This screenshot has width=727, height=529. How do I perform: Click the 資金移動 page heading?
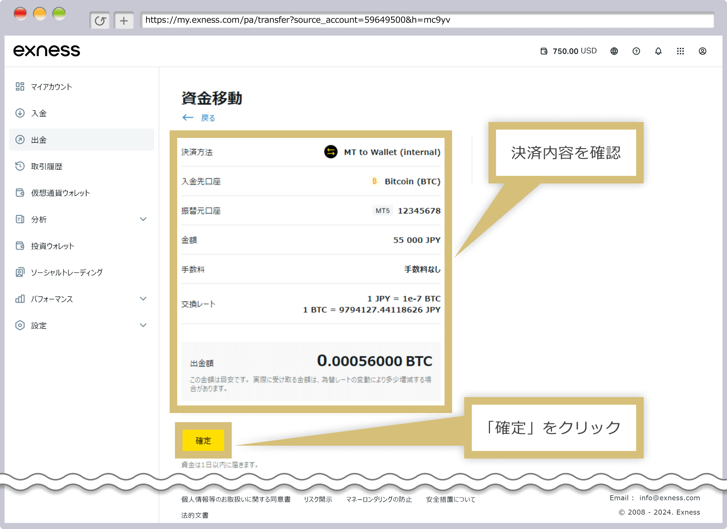(x=212, y=98)
